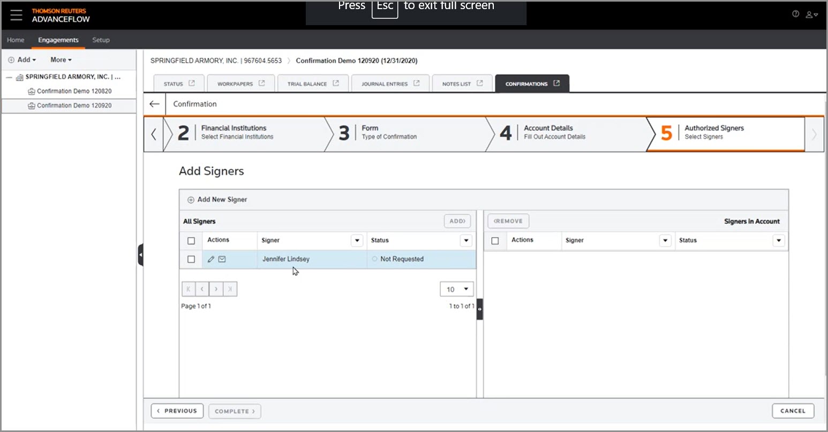
Task: Click the next page pagination arrow
Action: [216, 289]
